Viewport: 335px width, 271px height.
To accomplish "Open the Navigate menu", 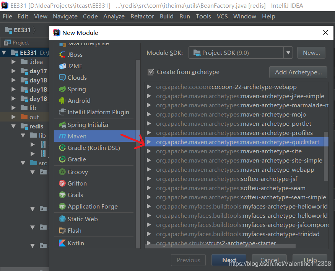I will pyautogui.click(x=65, y=16).
